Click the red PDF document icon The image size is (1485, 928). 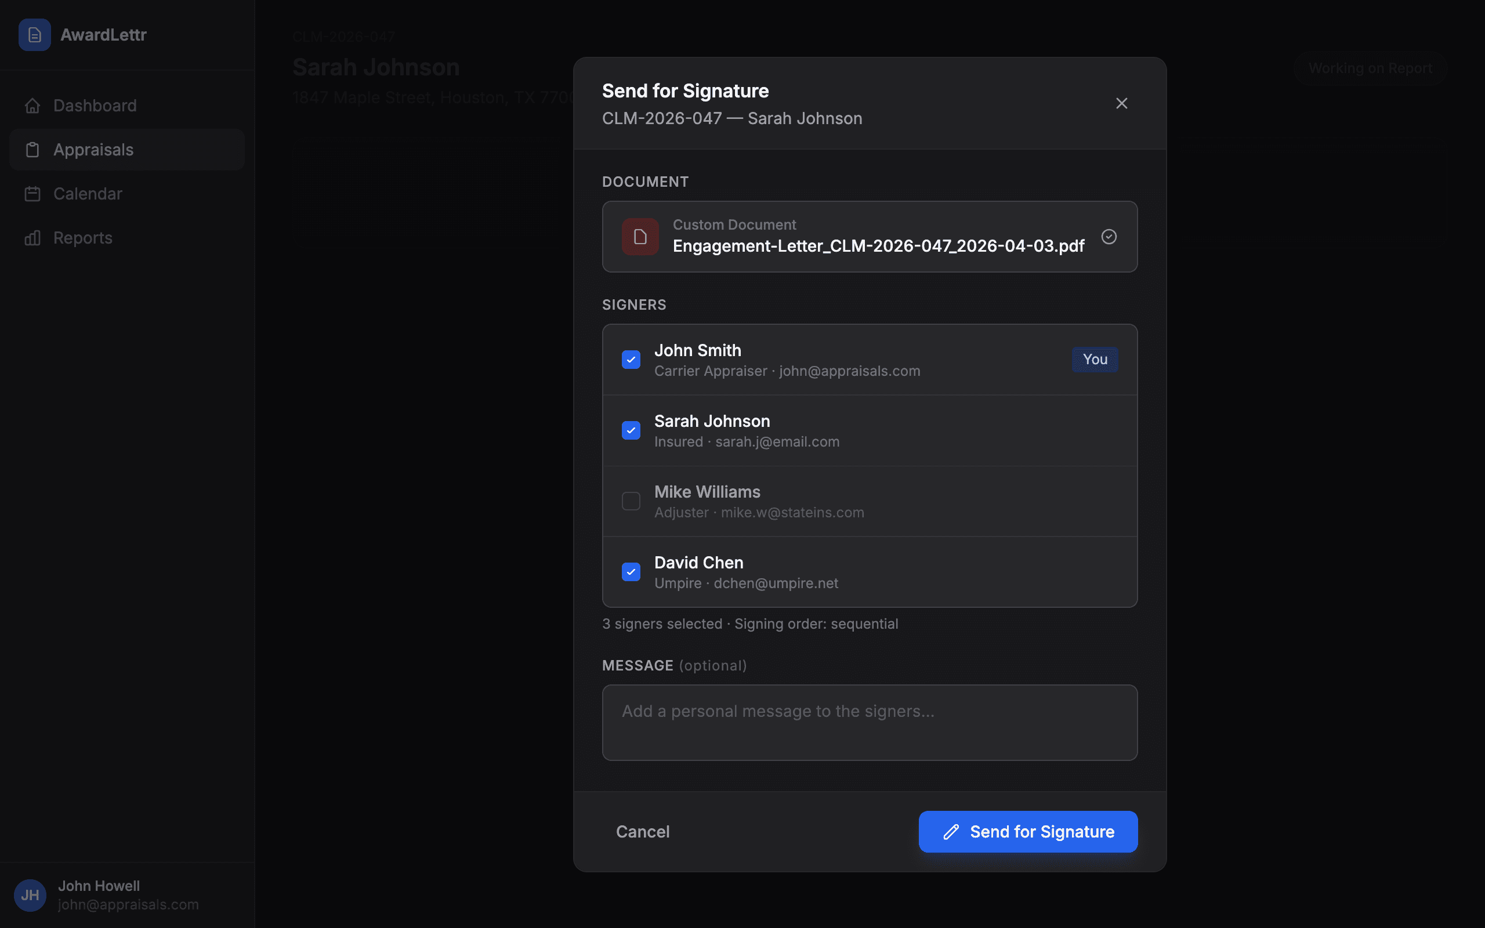(640, 237)
